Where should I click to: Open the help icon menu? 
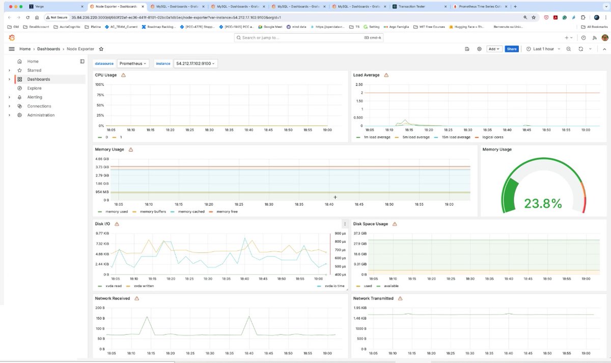coord(584,38)
